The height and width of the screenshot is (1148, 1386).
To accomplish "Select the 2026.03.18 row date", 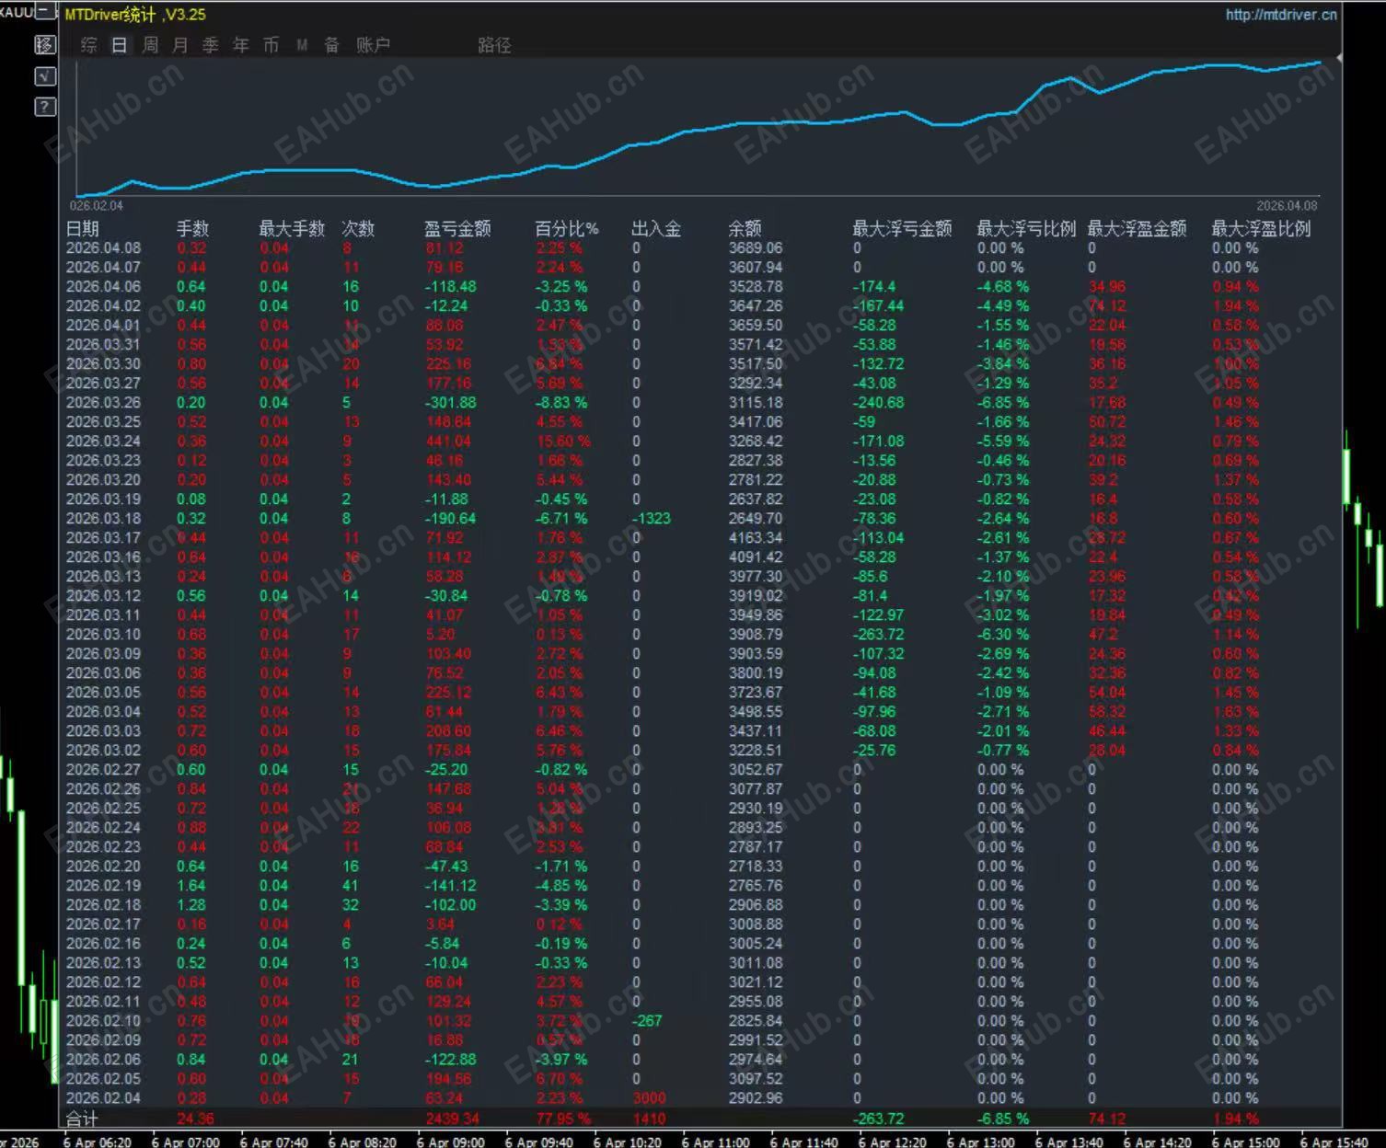I will coord(103,519).
